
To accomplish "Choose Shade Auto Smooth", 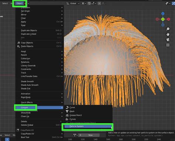I will point(39,85).
